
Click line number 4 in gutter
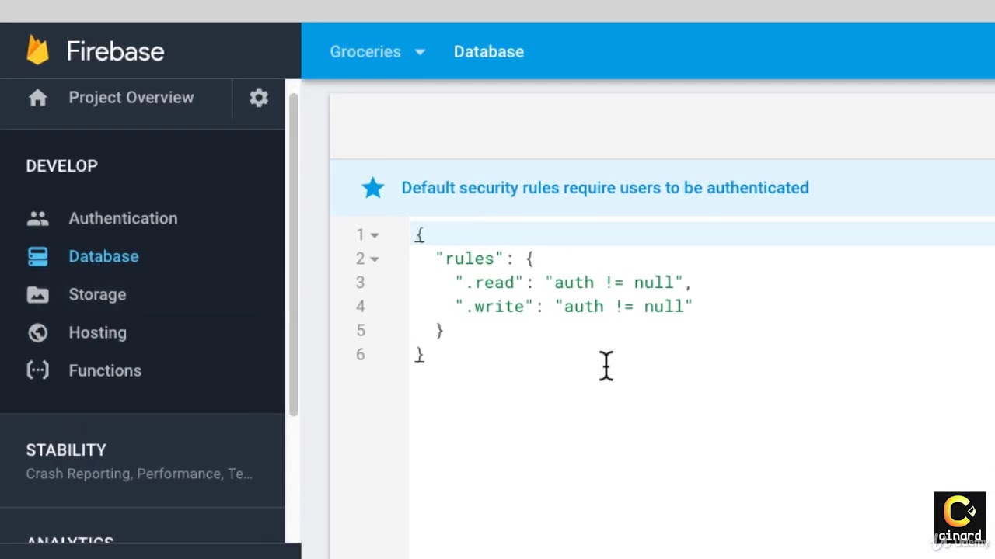360,307
